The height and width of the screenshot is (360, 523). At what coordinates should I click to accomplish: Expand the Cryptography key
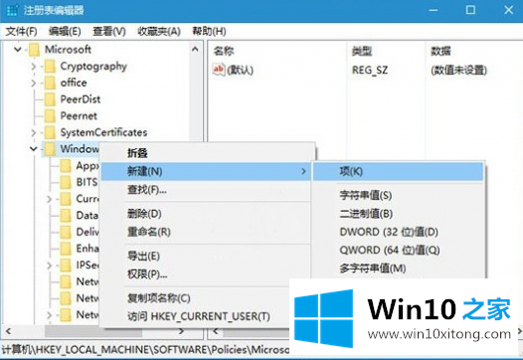point(34,67)
